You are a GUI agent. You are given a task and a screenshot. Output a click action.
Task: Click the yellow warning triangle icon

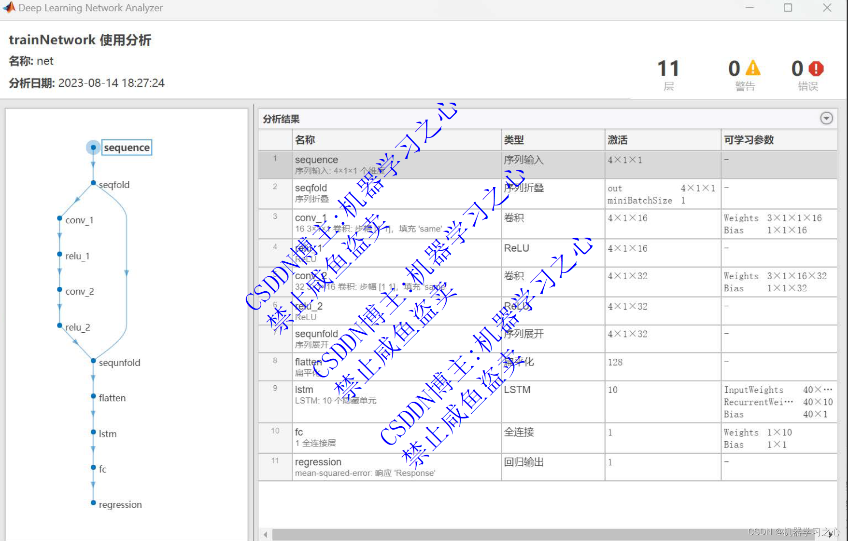pyautogui.click(x=753, y=68)
